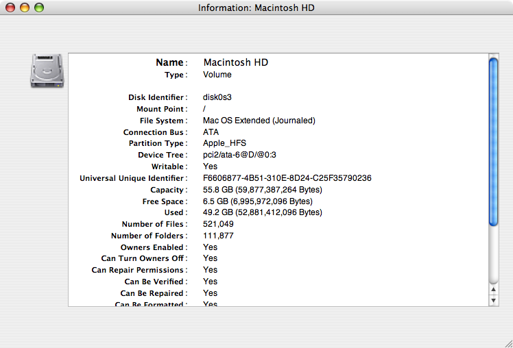
Task: Click the window resize grip corner
Action: pos(508,343)
